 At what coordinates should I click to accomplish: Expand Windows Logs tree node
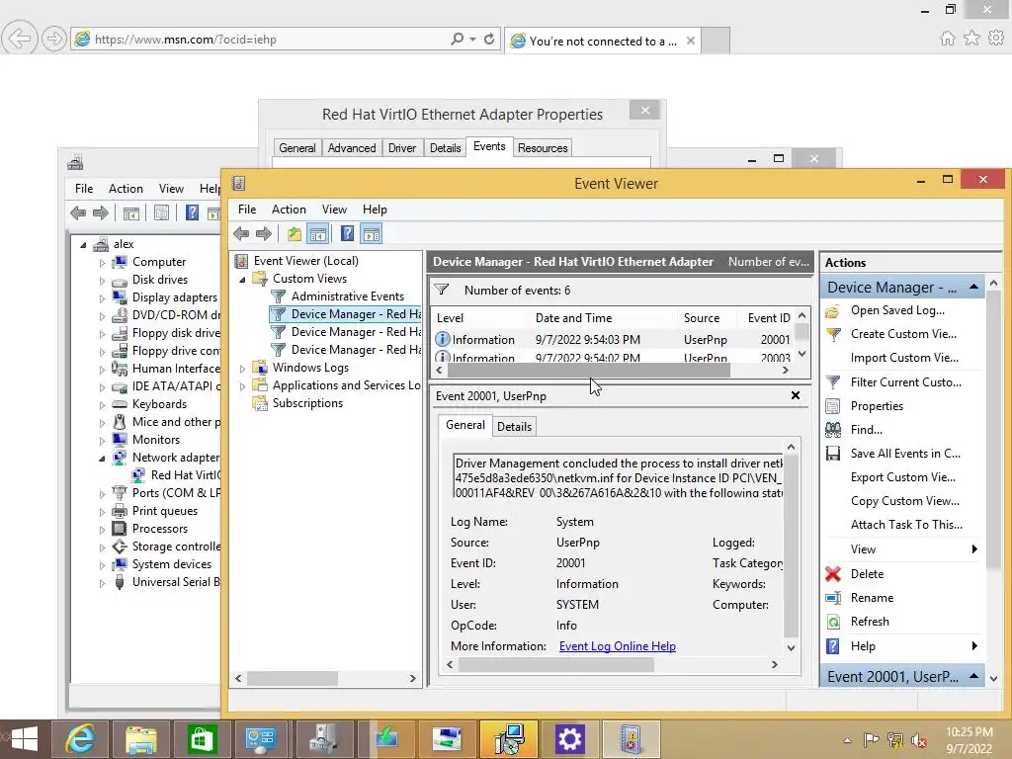pos(243,369)
